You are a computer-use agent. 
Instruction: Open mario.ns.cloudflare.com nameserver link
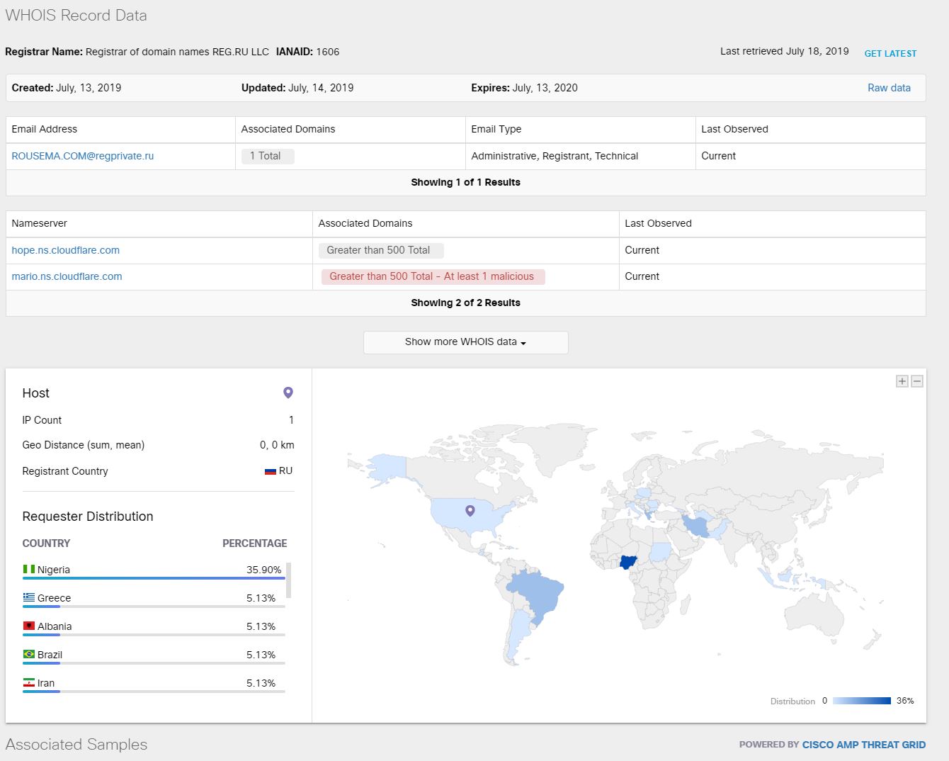(x=67, y=276)
